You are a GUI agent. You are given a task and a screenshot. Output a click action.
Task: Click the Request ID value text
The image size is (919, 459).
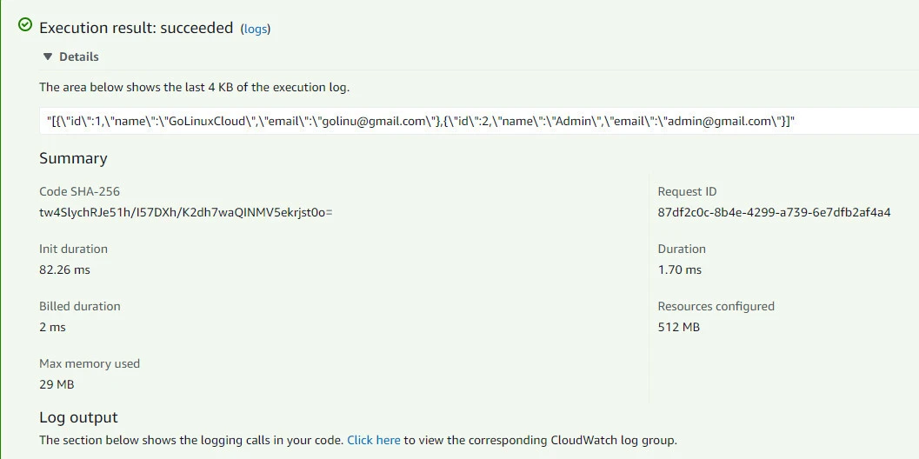tap(774, 212)
